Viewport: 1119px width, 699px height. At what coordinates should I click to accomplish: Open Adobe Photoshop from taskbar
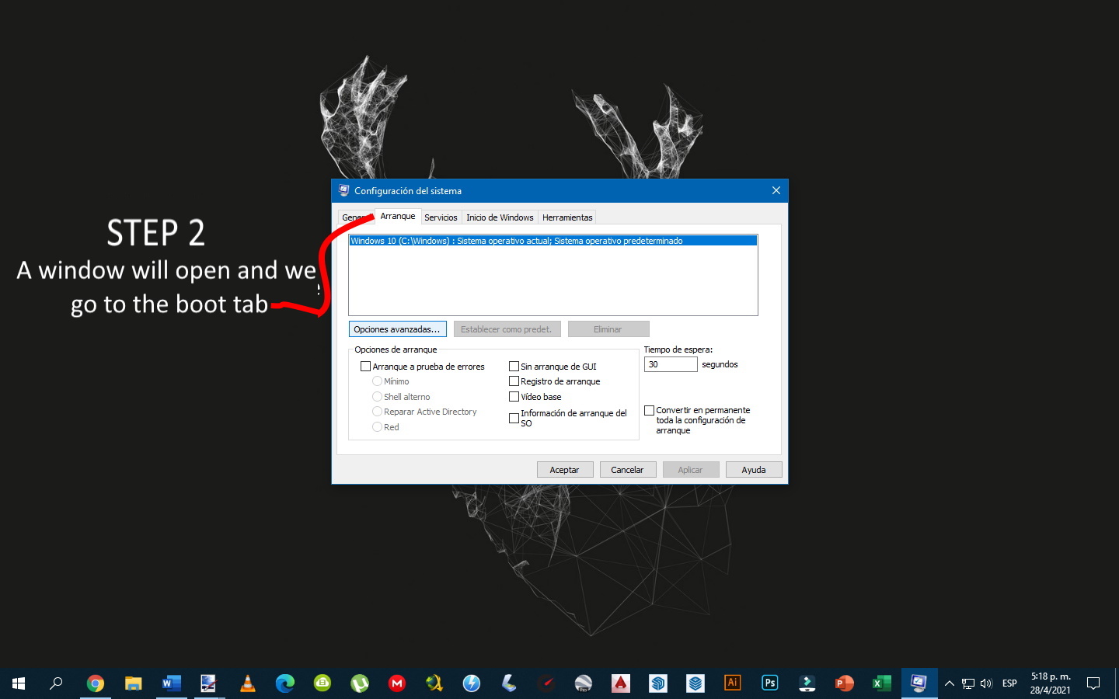(x=769, y=683)
